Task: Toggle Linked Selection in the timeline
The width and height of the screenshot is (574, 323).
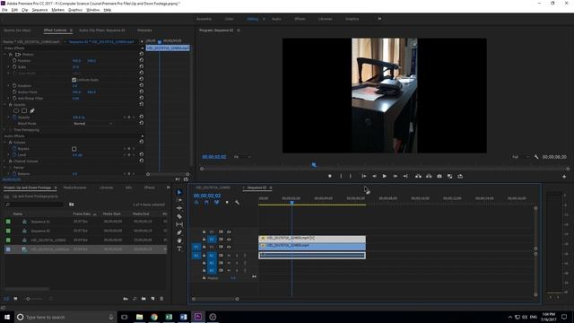Action: (x=217, y=202)
